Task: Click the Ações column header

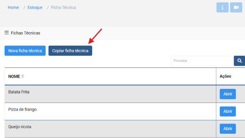Action: pos(225,76)
